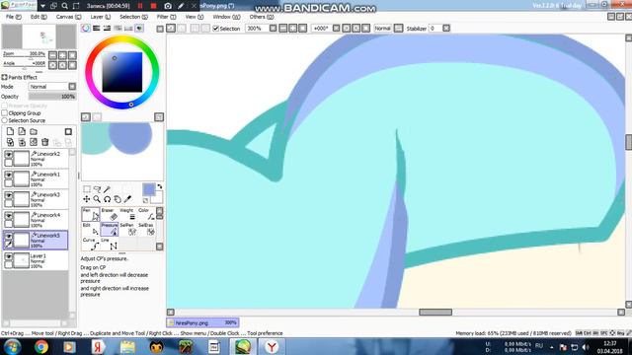Activate the Move tool
The height and width of the screenshot is (355, 632).
pyautogui.click(x=86, y=199)
